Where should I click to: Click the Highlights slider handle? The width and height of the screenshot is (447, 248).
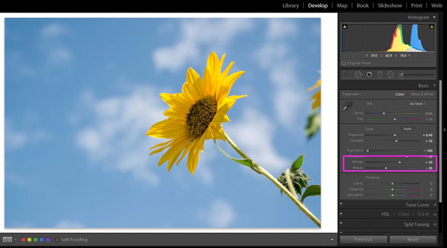368,150
